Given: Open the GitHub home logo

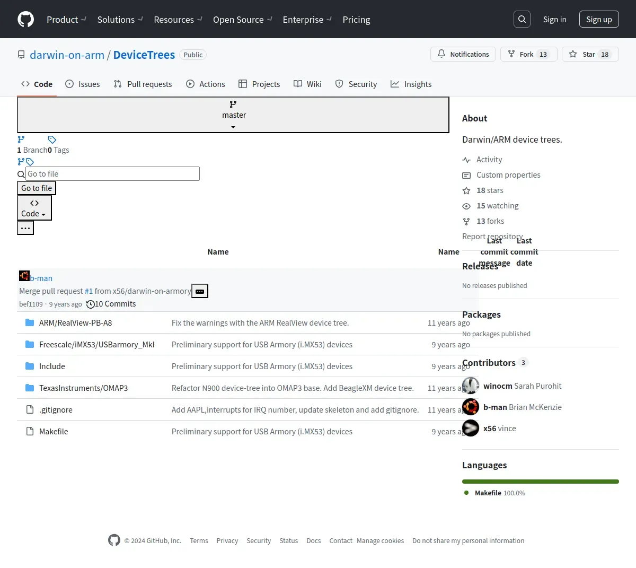Looking at the screenshot, I should pos(26,19).
